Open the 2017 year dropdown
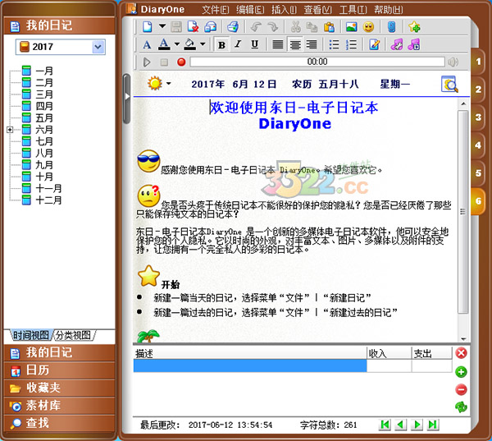The image size is (492, 441). coord(98,48)
